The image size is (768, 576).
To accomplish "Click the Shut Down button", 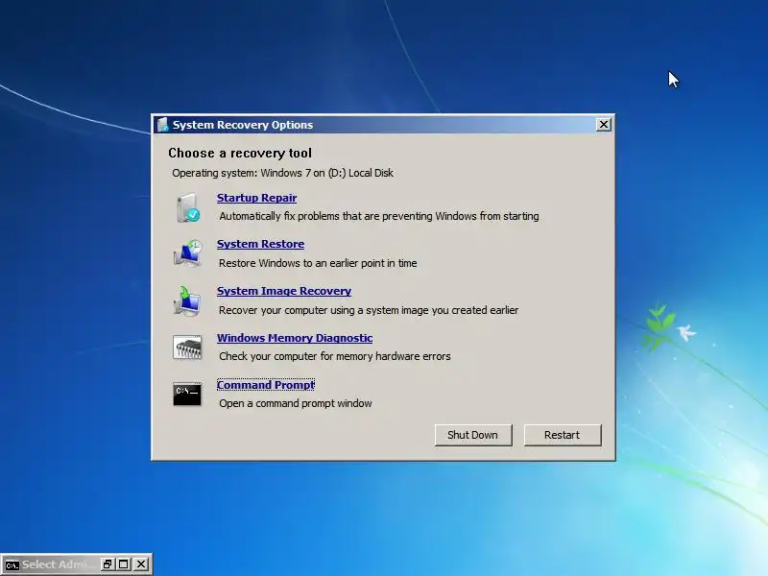I will [473, 435].
